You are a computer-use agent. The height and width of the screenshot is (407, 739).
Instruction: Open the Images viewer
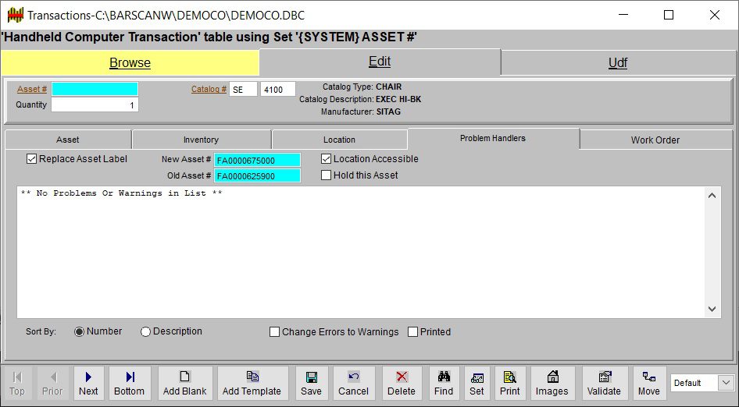pyautogui.click(x=552, y=384)
